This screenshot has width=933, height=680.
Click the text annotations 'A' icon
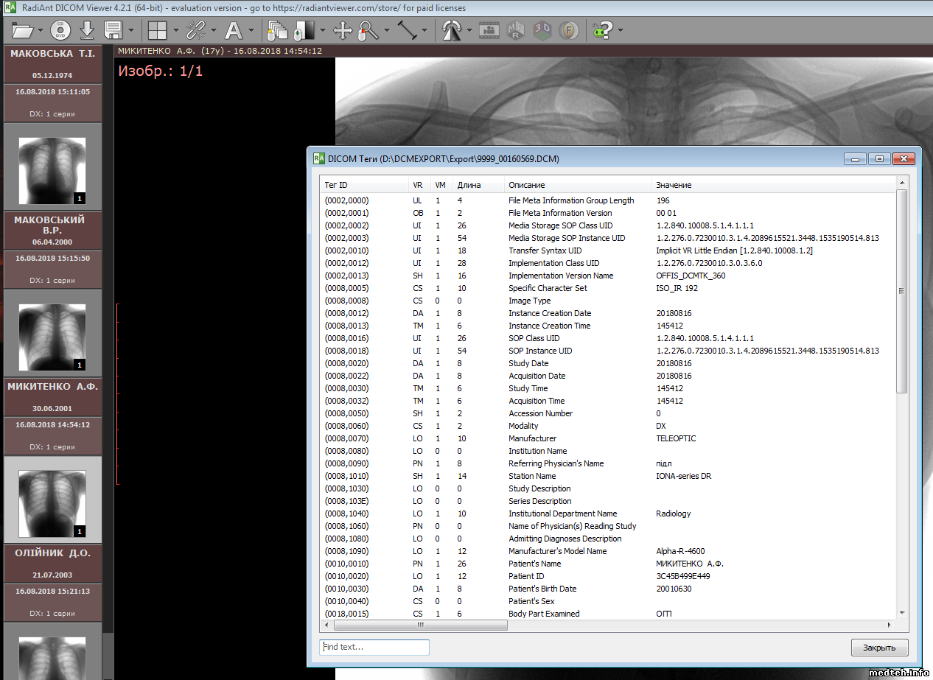pyautogui.click(x=234, y=30)
